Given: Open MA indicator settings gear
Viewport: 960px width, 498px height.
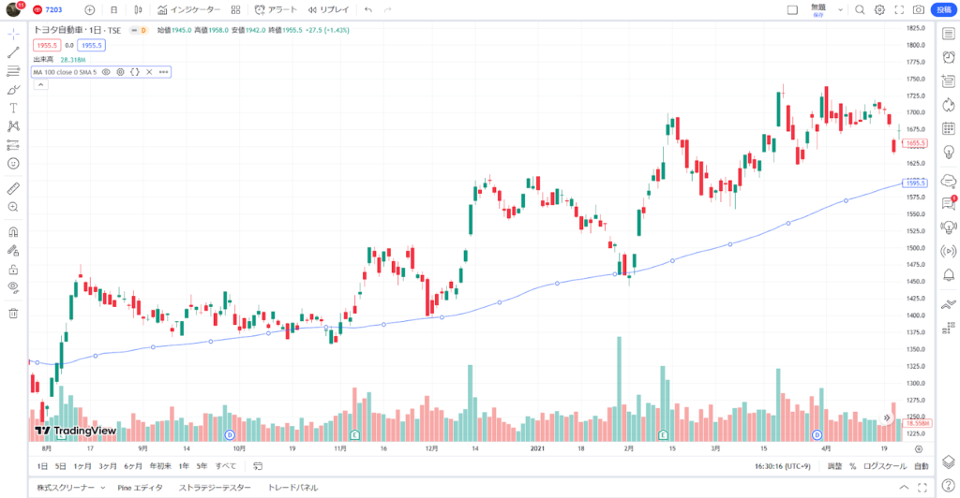Looking at the screenshot, I should click(120, 72).
